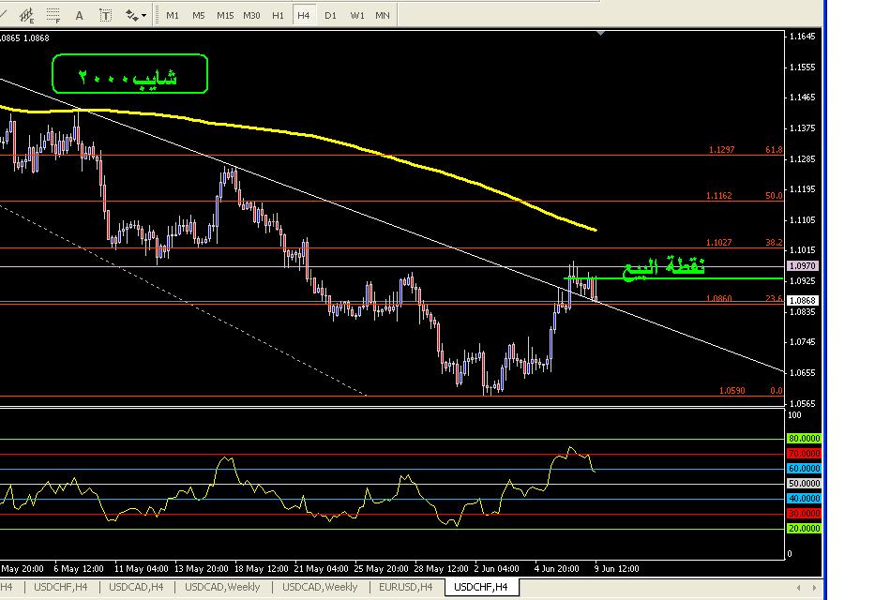The width and height of the screenshot is (890, 600).
Task: Switch chart to M1 timeframe
Action: click(173, 15)
